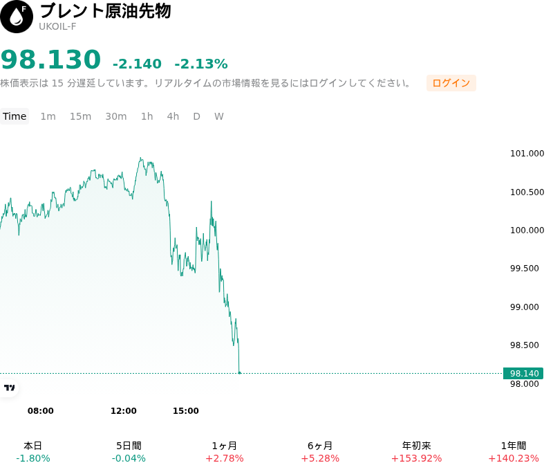Select the 1年間 performance range

click(x=514, y=452)
